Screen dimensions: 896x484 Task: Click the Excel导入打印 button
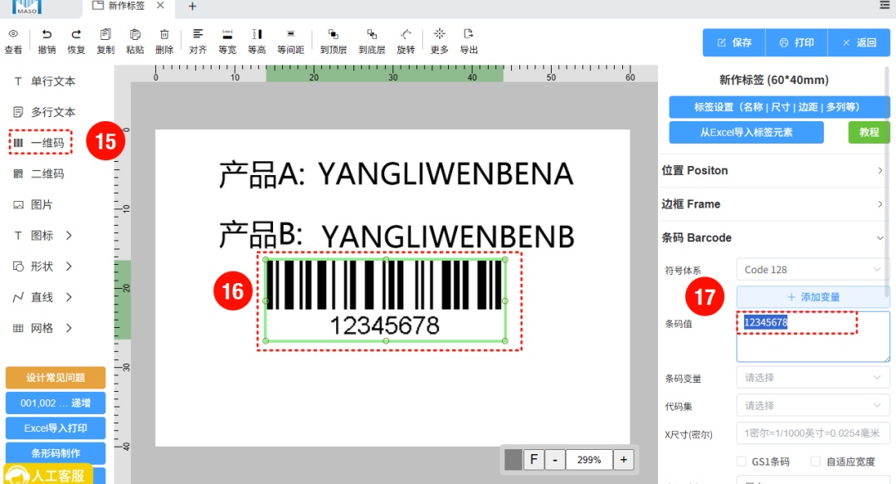coord(56,428)
